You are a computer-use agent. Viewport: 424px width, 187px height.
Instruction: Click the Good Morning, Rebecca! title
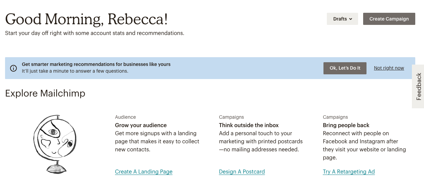86,19
